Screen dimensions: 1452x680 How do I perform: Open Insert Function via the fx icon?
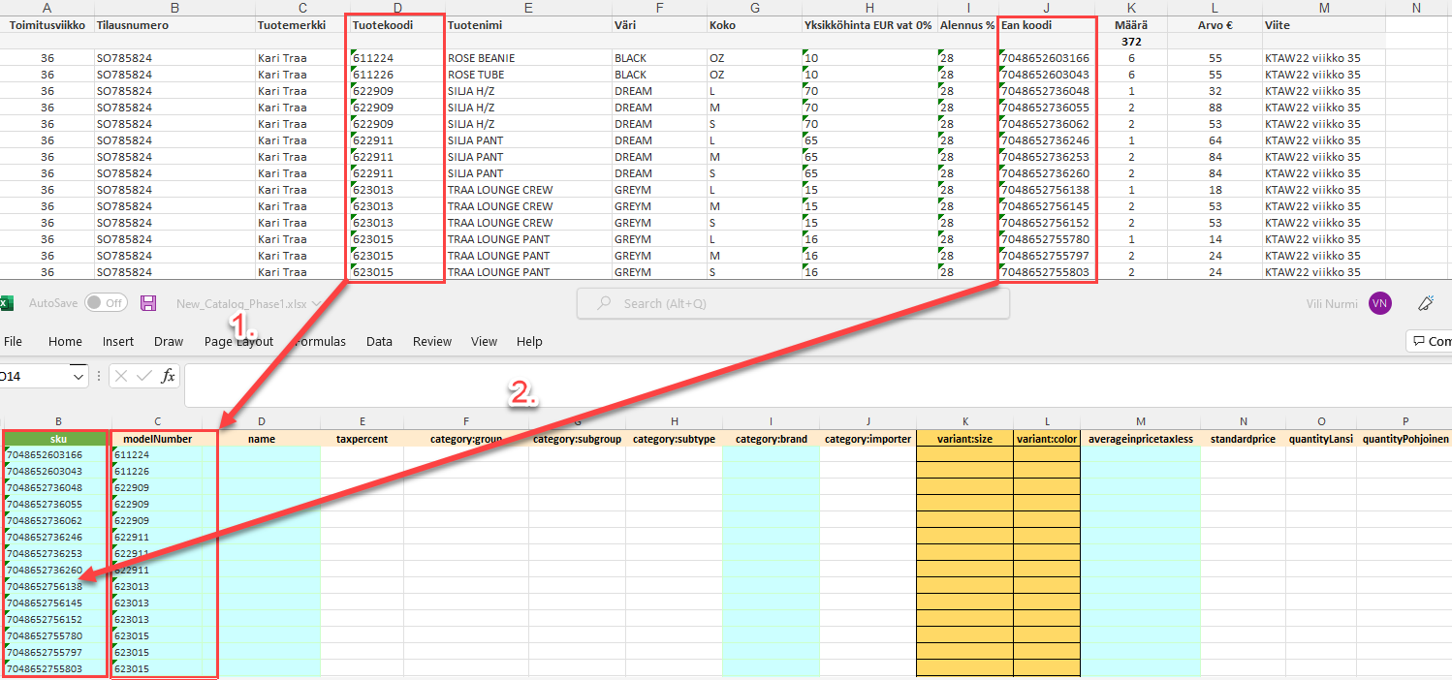pos(167,376)
